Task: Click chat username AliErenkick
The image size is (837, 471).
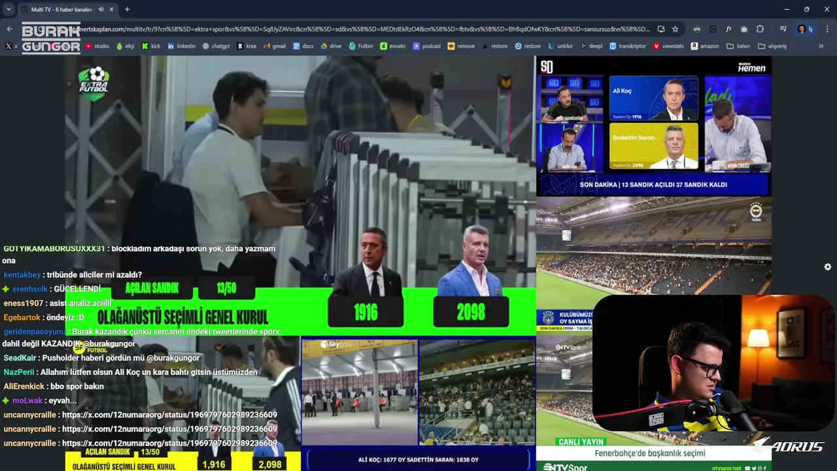Action: pyautogui.click(x=24, y=386)
